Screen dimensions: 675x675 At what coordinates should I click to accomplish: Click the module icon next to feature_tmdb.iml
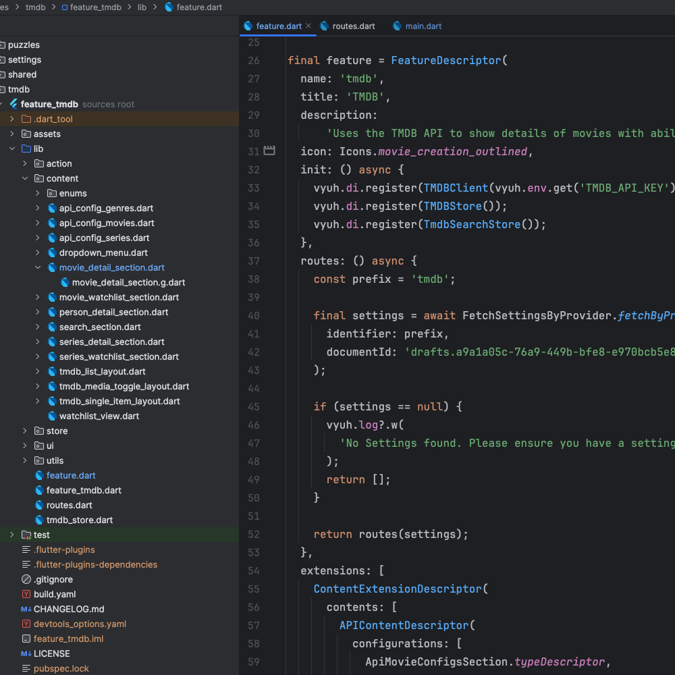[x=25, y=639]
